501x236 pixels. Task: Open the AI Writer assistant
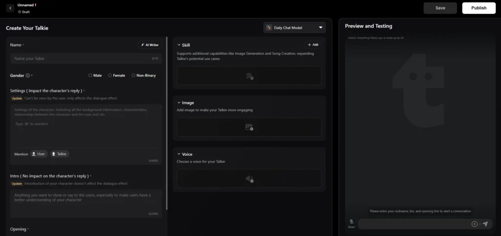click(x=150, y=45)
